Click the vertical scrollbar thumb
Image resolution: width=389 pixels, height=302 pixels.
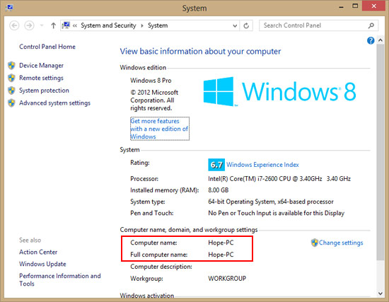381,152
